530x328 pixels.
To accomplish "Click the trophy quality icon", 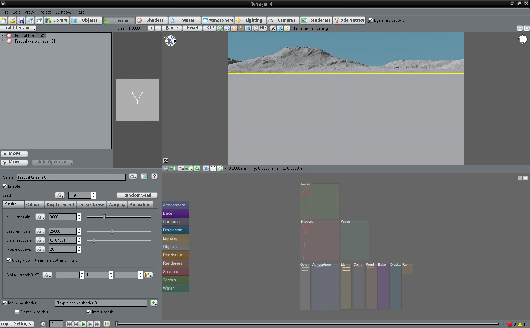I will tap(241, 28).
